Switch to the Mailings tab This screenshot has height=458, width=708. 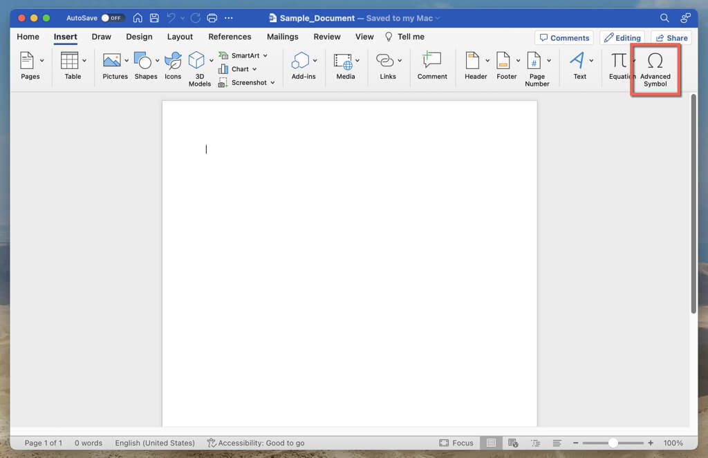click(x=282, y=37)
